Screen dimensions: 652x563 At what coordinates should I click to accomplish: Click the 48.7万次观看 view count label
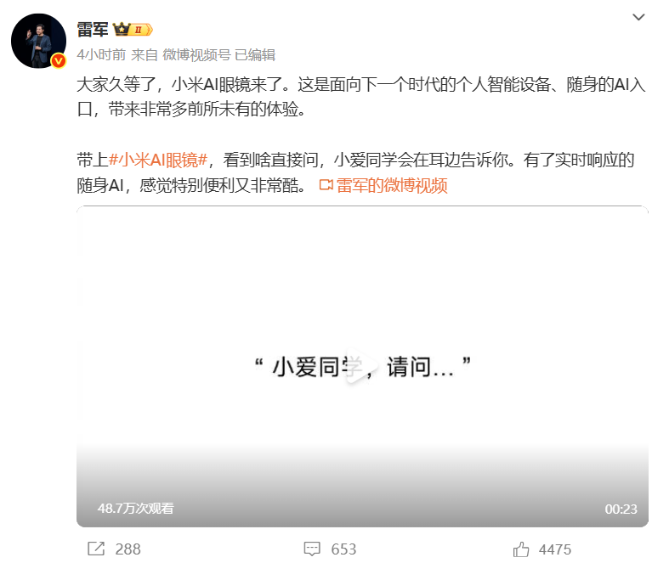pos(135,508)
